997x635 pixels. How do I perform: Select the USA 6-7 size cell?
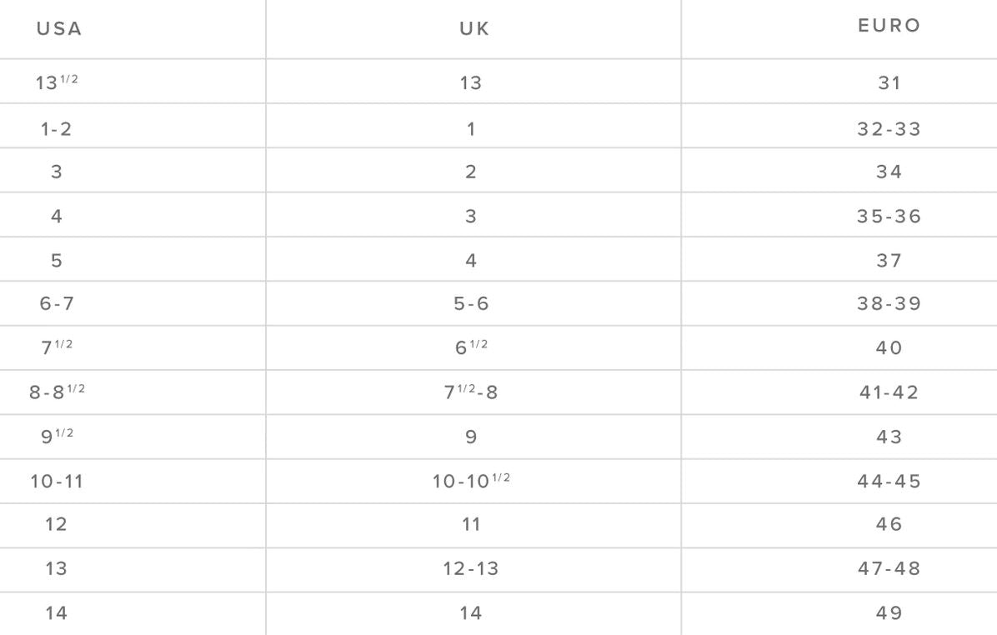click(57, 304)
